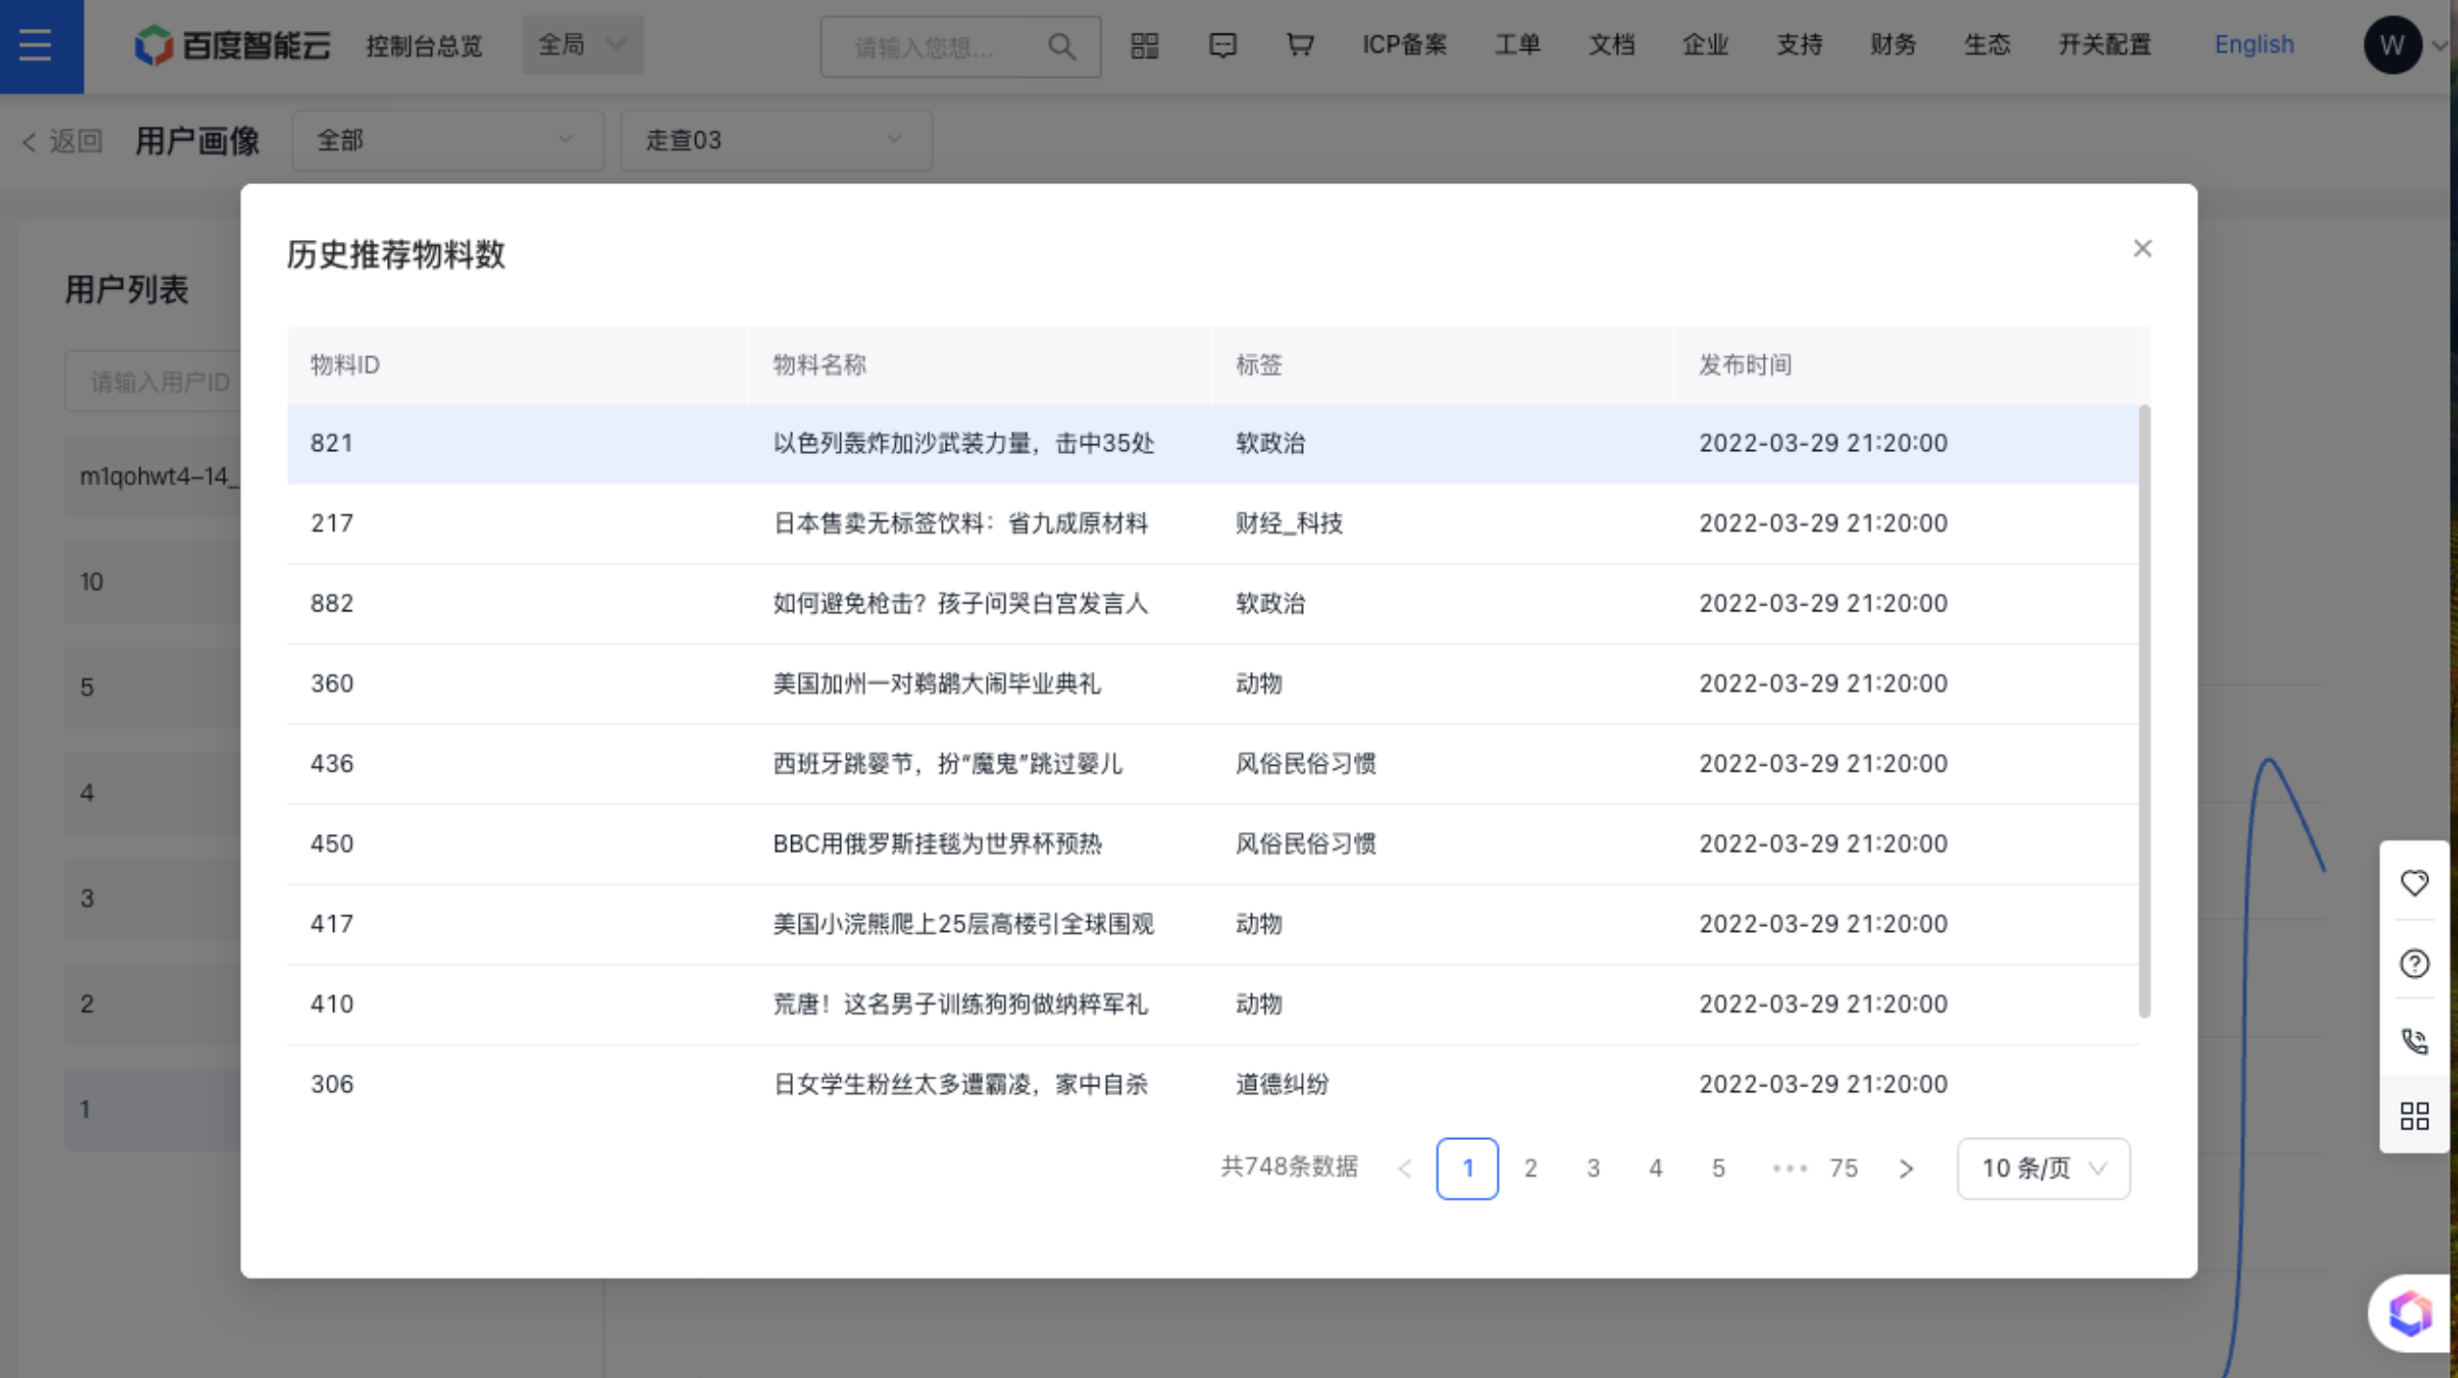Select user m1qohwt4-14 in user list
The image size is (2458, 1378).
154,476
